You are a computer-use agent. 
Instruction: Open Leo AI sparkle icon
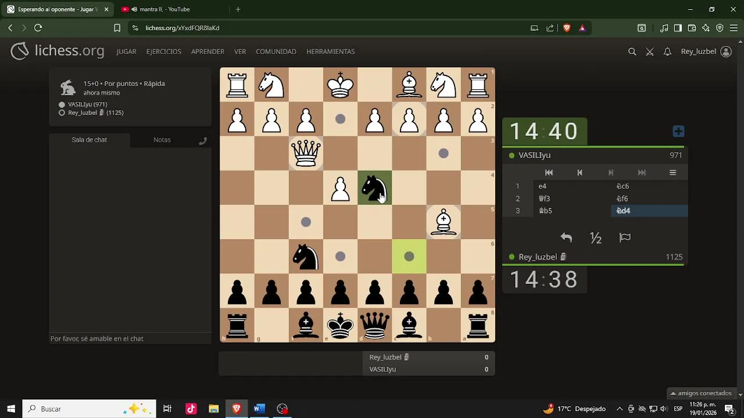pyautogui.click(x=706, y=28)
